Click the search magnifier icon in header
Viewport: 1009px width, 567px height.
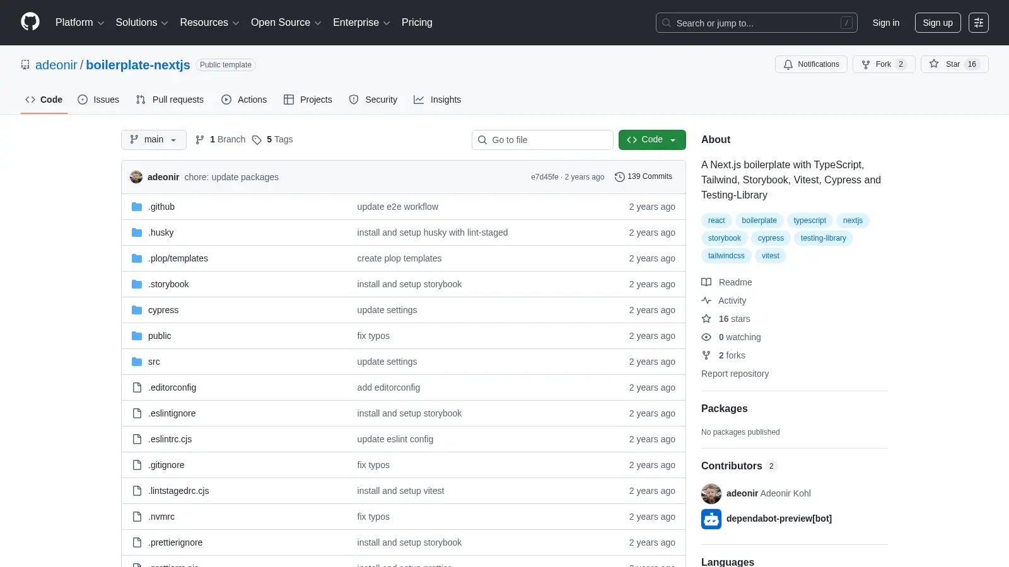(667, 23)
